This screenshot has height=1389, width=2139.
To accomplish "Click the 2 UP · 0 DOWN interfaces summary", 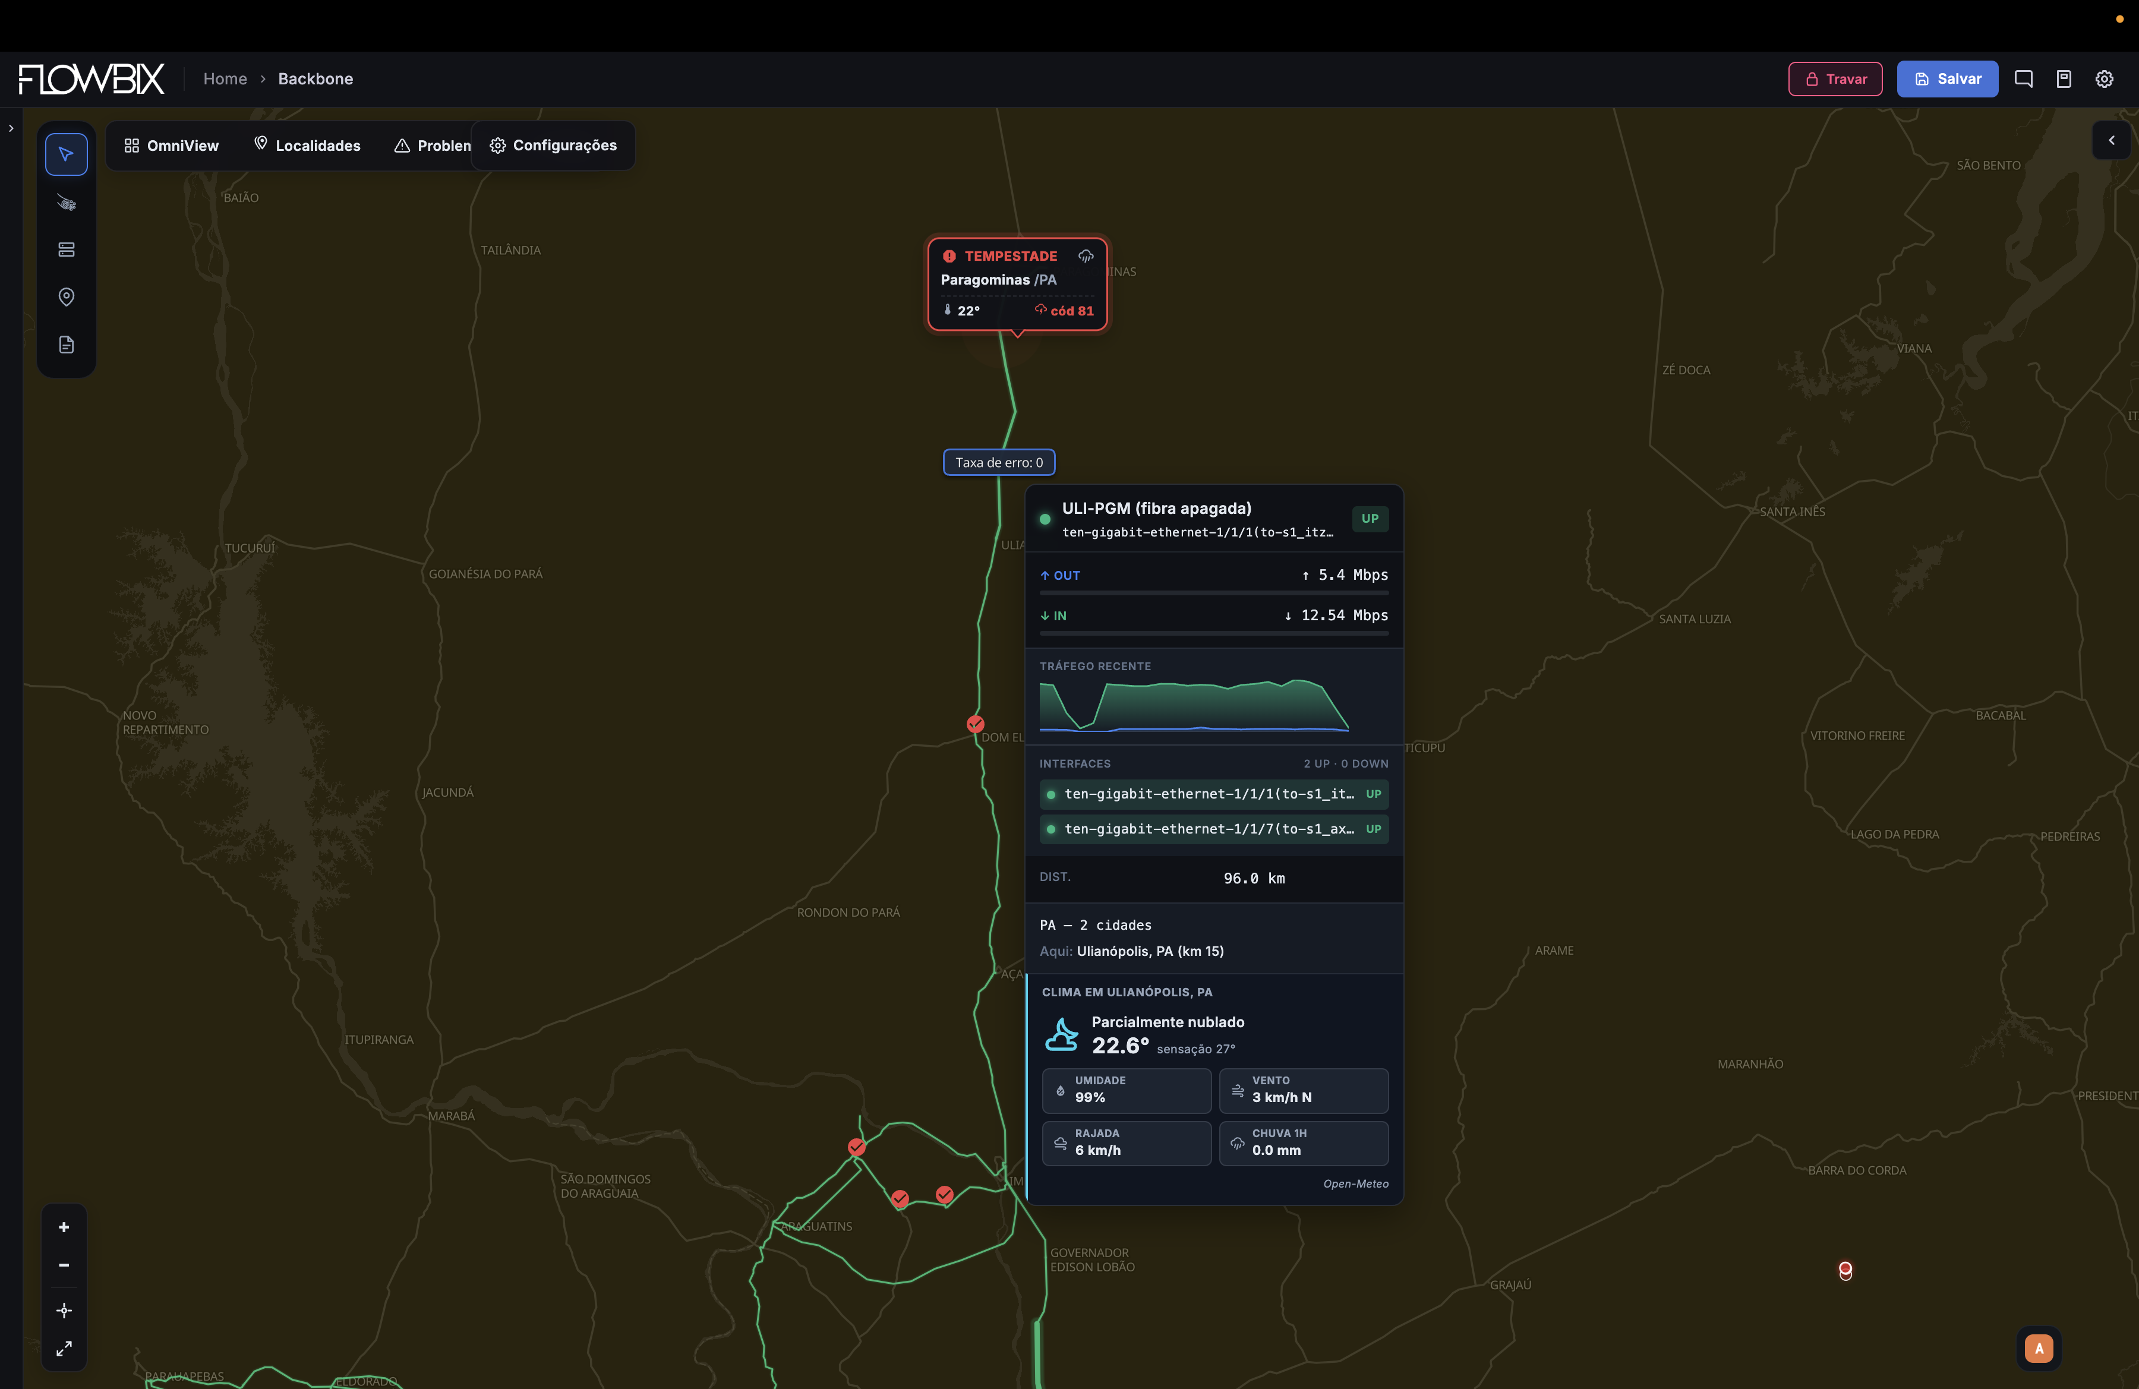I will click(1345, 763).
